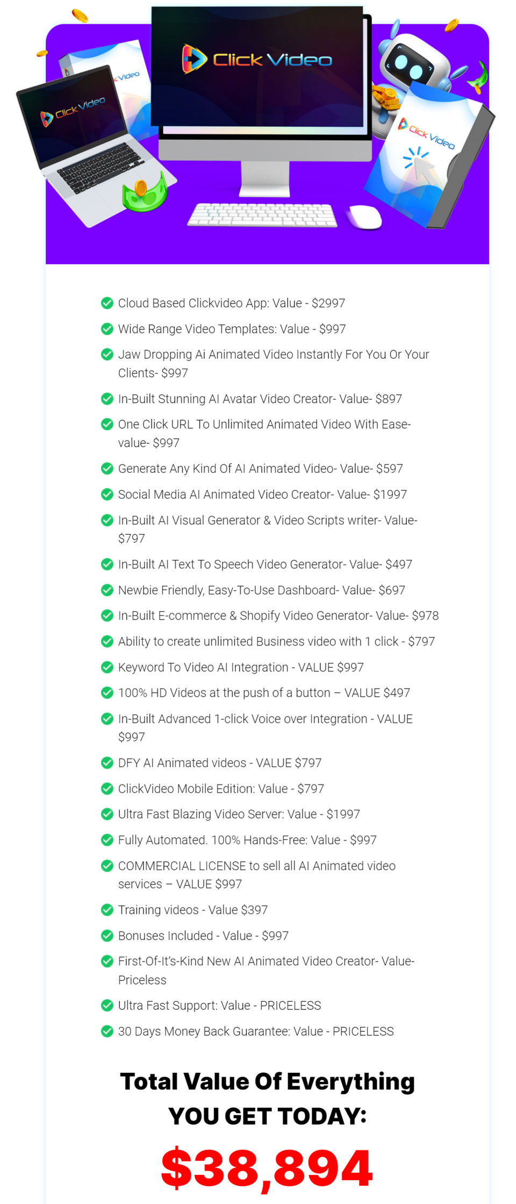The image size is (516, 1204).
Task: Click the checkmark beside 30 Days Money Back Guarantee
Action: 107,1031
